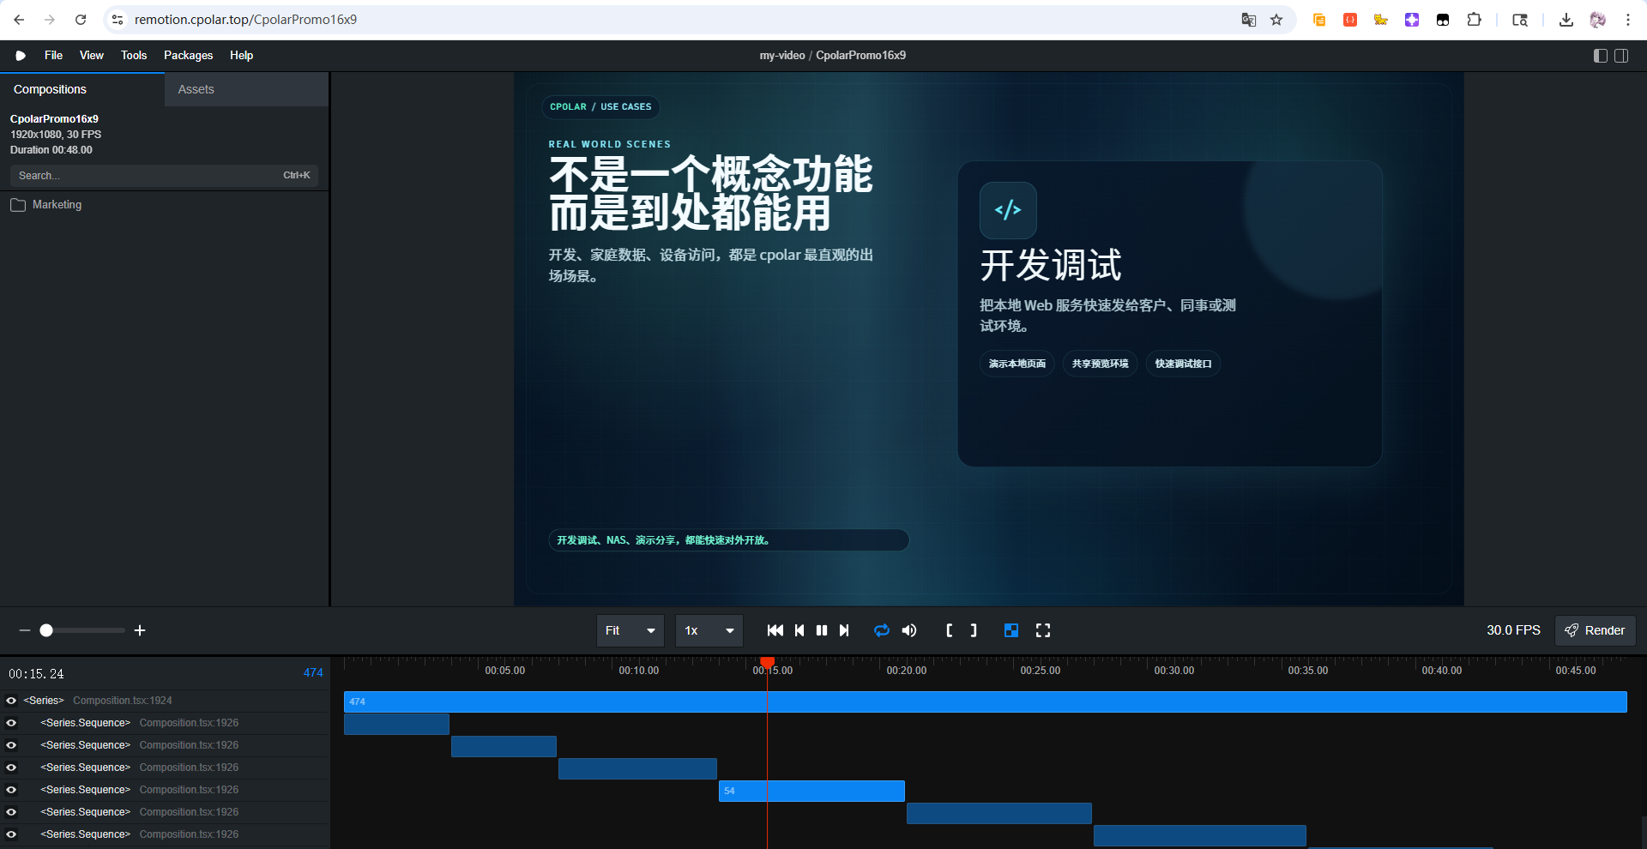Click the composition Search field
This screenshot has height=849, width=1647.
(146, 176)
